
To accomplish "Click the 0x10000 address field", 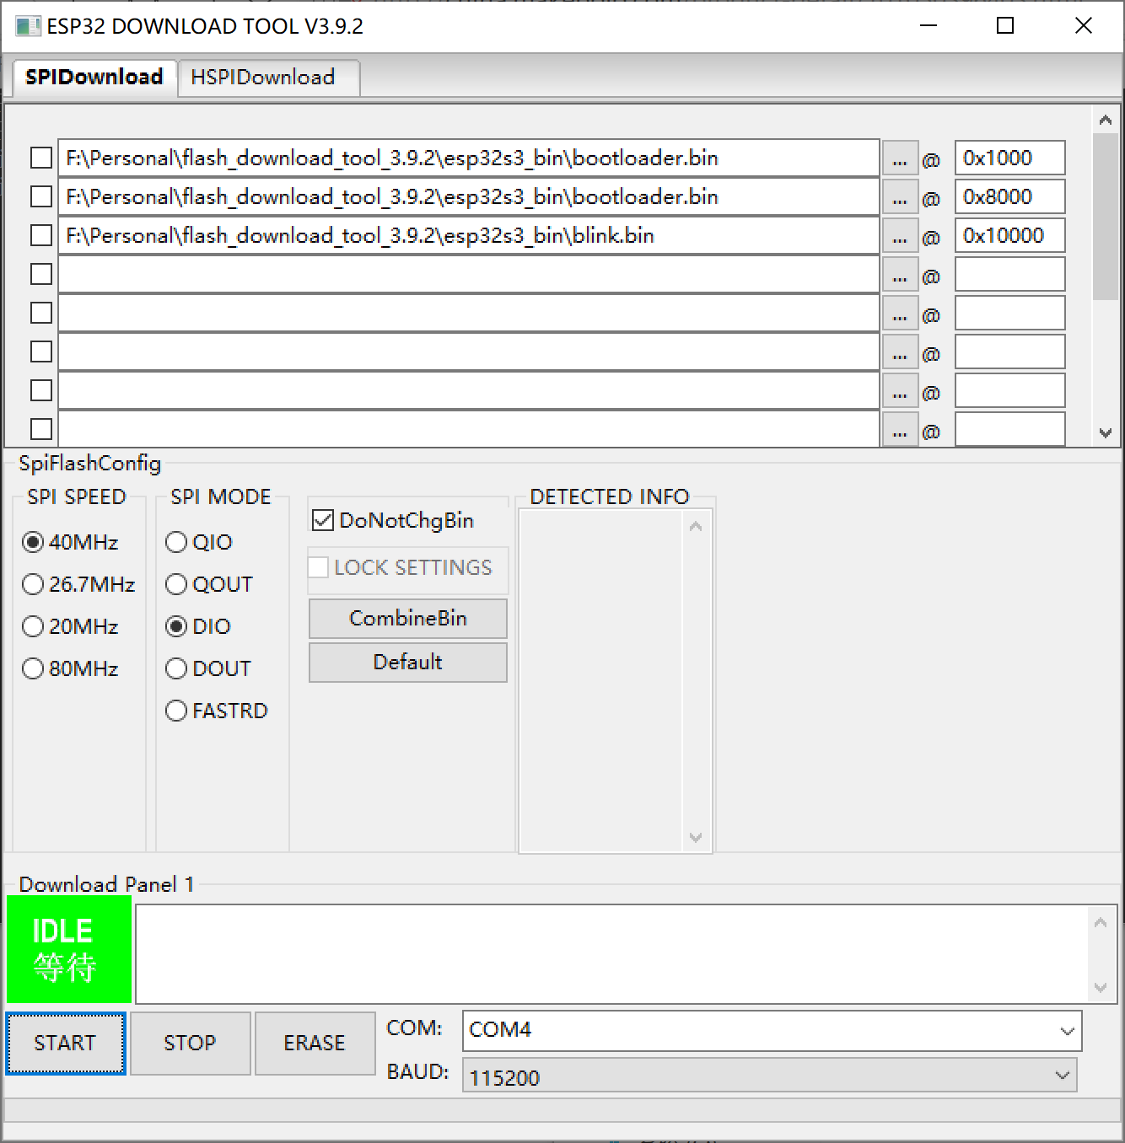I will pyautogui.click(x=1009, y=235).
